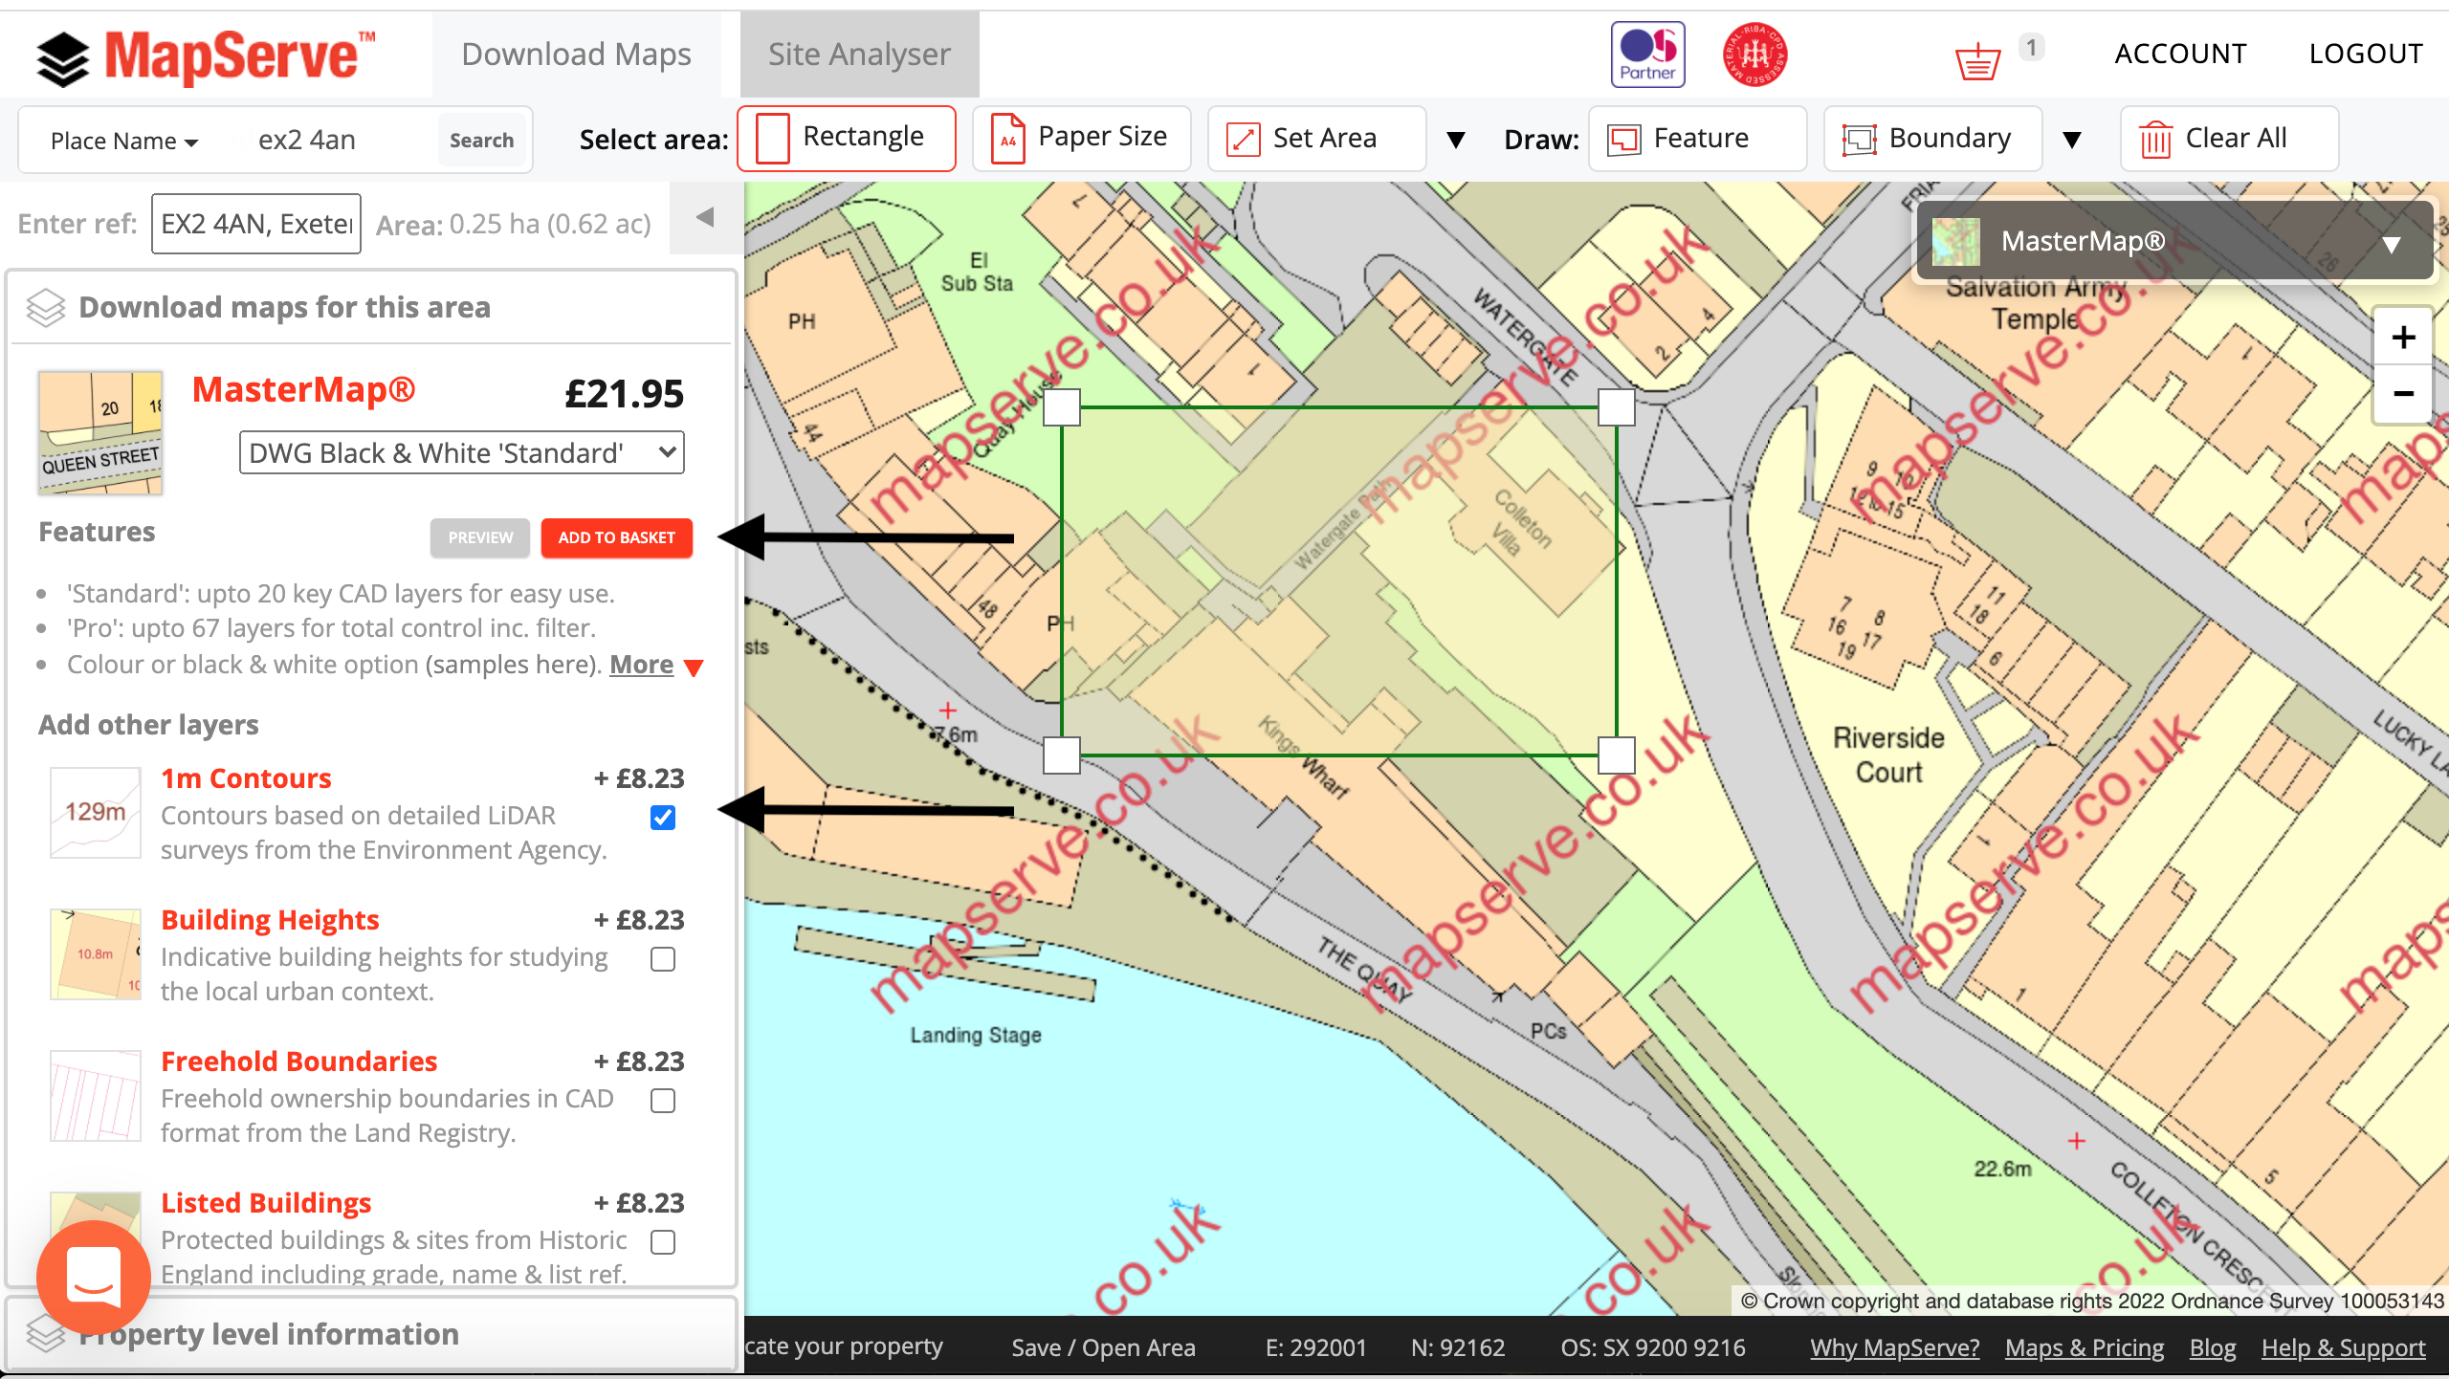Screen dimensions: 2449x1379
Task: Click the top-left selection handle on map
Action: 1062,408
